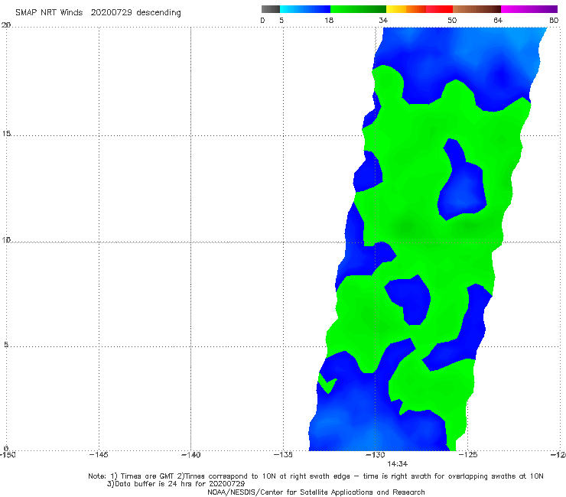
Task: Click the 'Data buffer is 24 hrs' note
Action: (176, 484)
